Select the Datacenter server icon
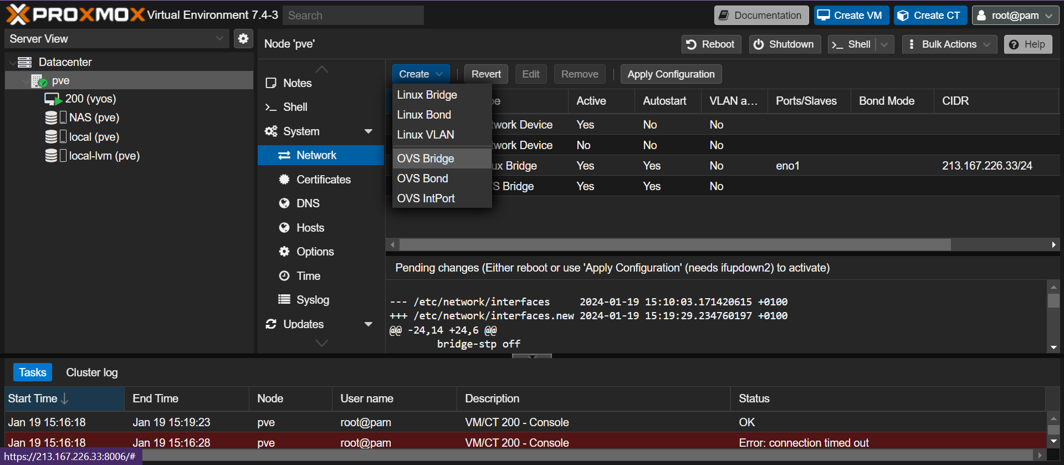The height and width of the screenshot is (465, 1064). [x=25, y=62]
